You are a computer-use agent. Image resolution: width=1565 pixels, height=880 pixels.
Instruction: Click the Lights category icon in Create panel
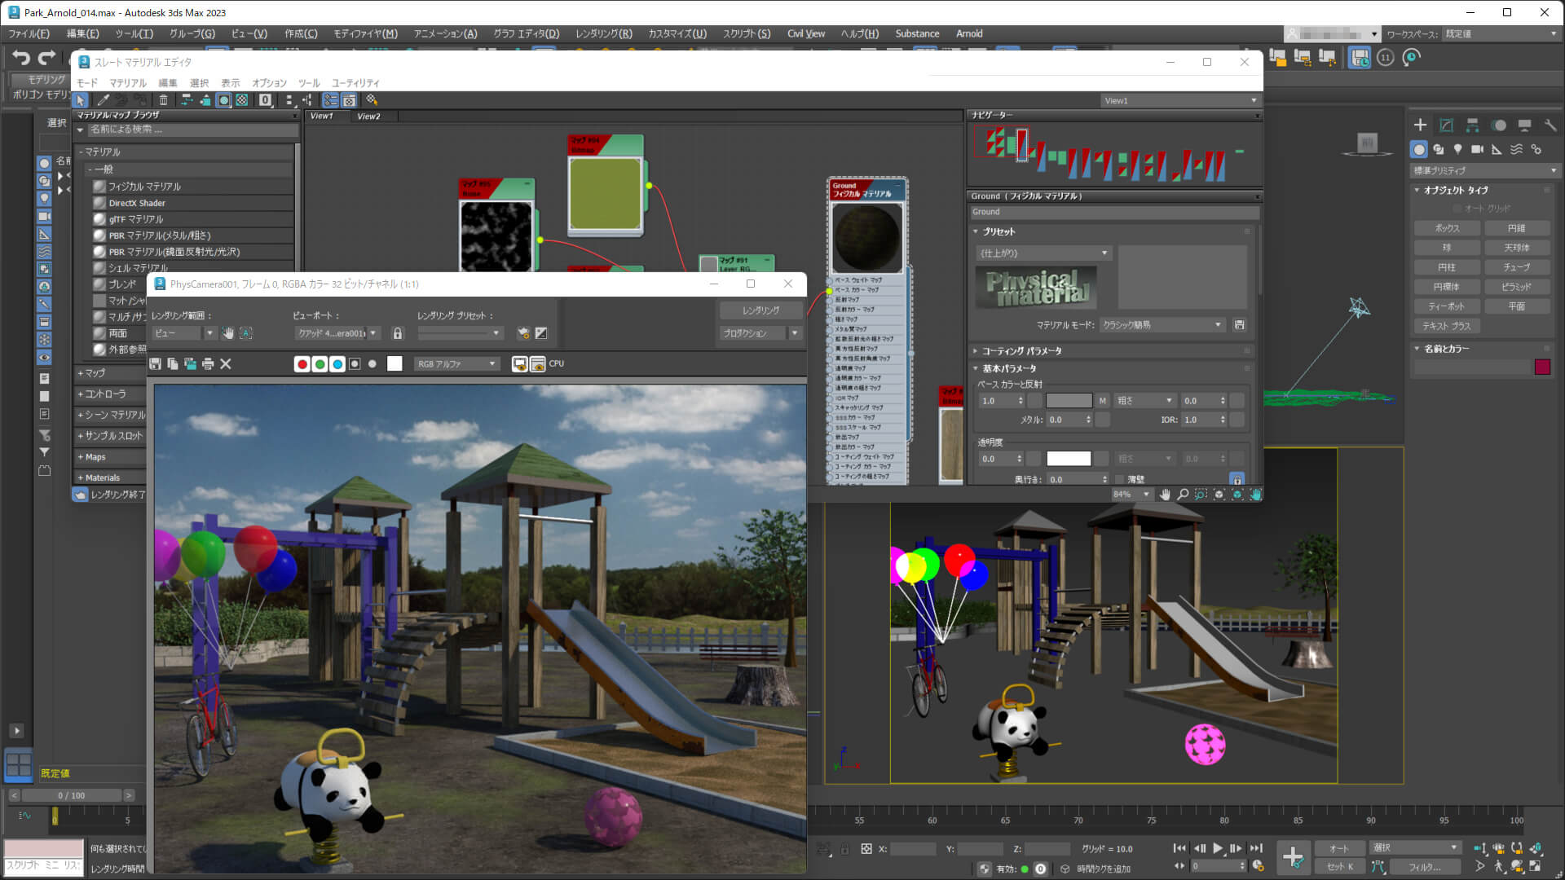[1457, 150]
